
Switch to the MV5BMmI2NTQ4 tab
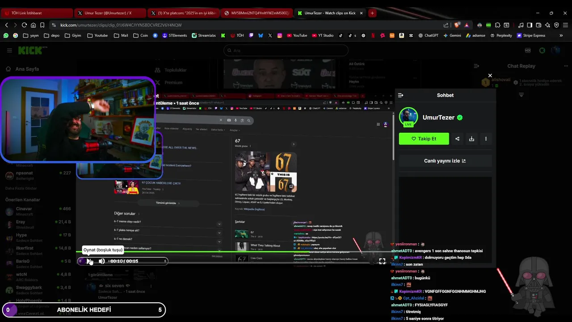pyautogui.click(x=256, y=13)
